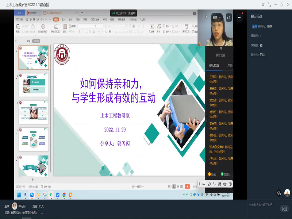This screenshot has width=292, height=219.
Task: Click the flame like icon above 发送
Action: [x=287, y=193]
